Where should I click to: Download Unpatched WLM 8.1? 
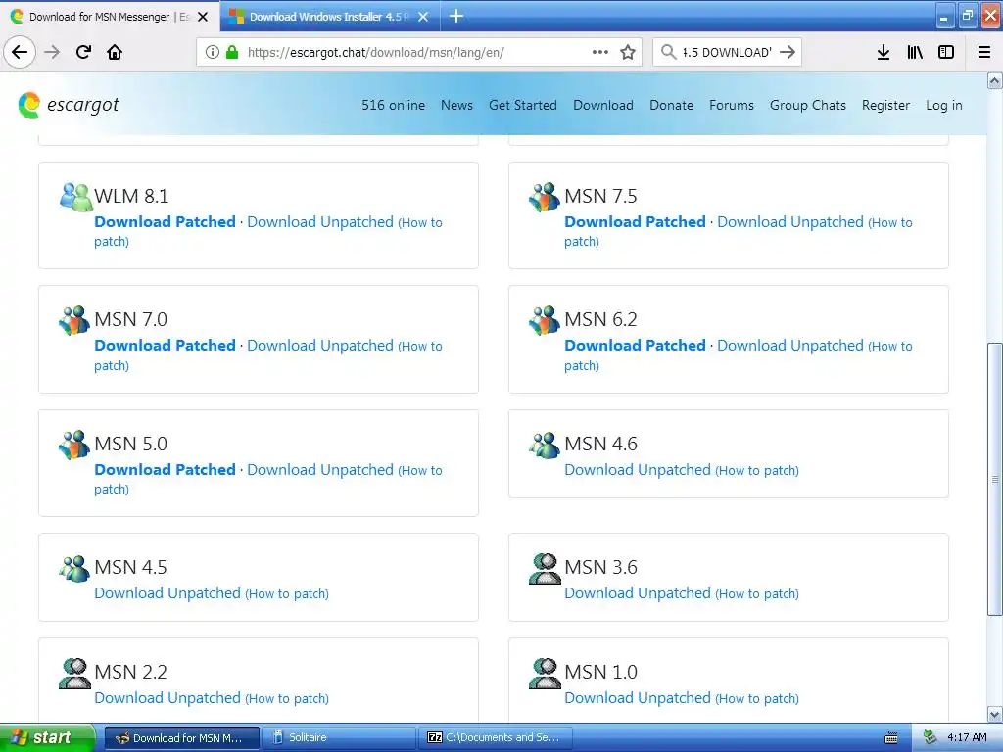[x=320, y=222]
